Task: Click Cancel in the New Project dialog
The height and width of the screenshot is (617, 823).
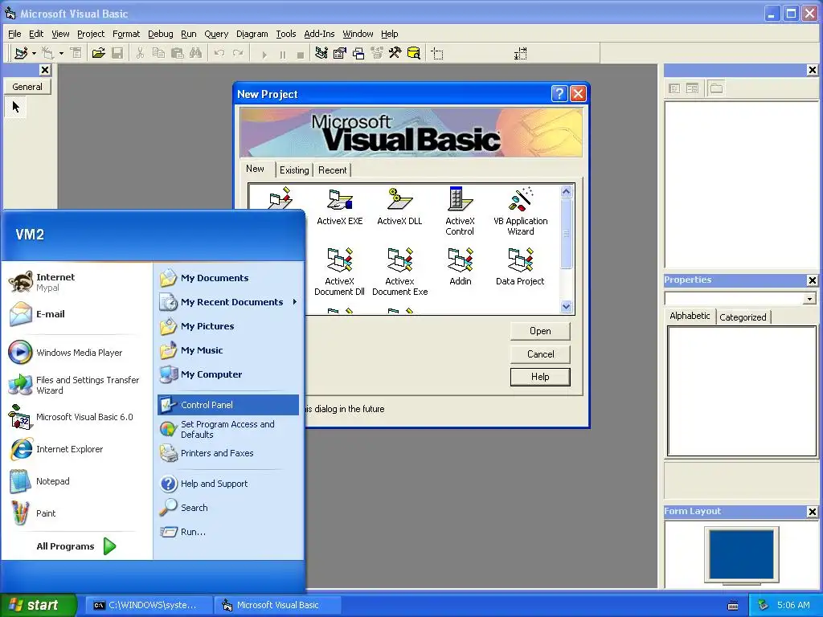Action: click(x=540, y=354)
